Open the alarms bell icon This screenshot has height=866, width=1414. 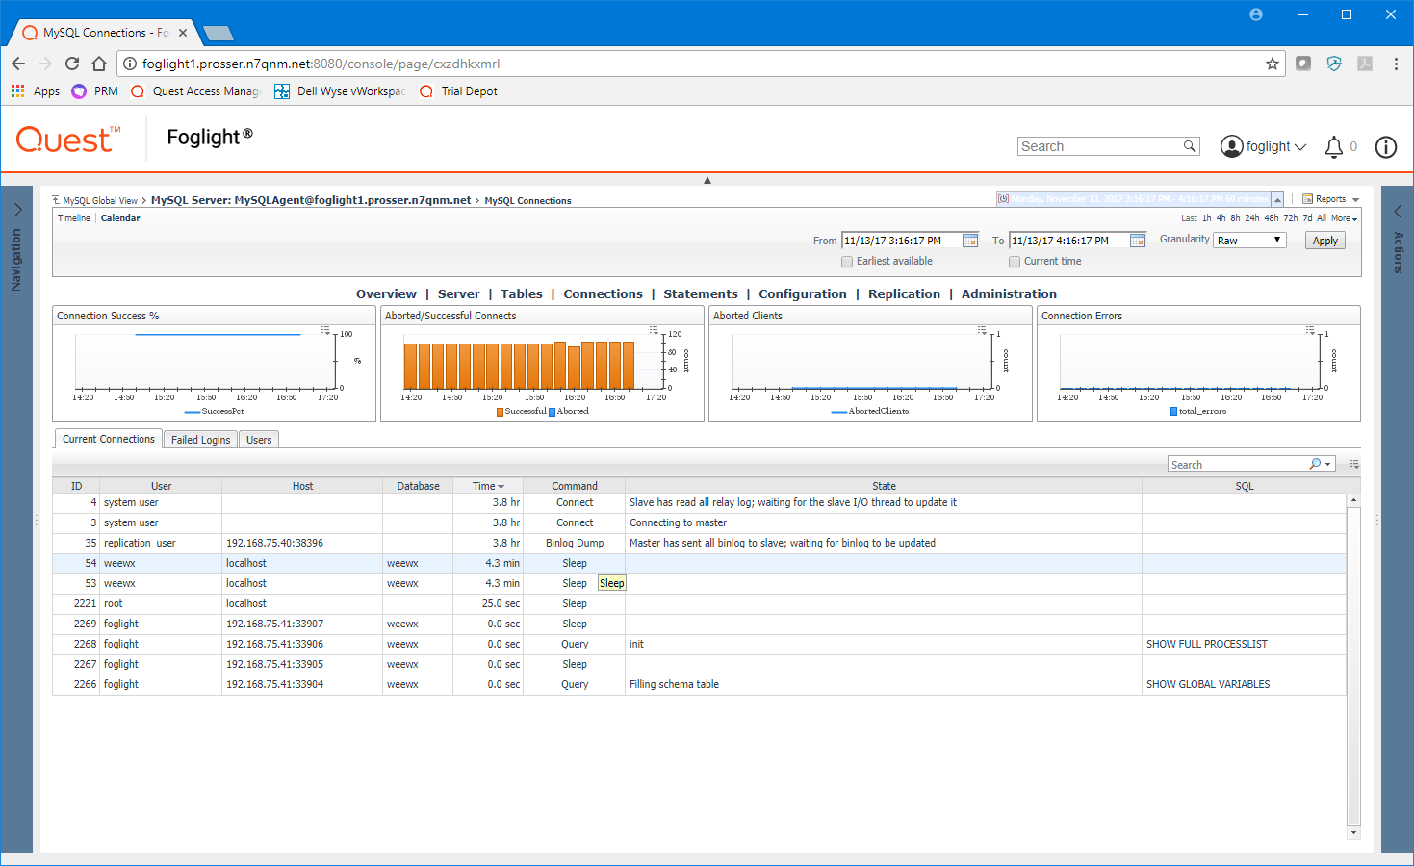click(1334, 146)
